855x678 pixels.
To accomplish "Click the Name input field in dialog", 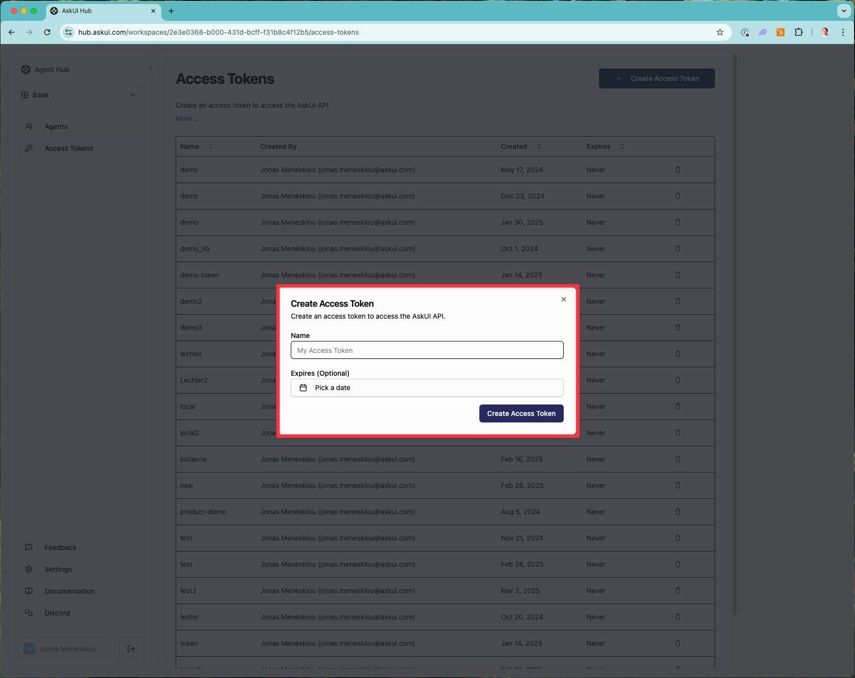I will click(427, 350).
